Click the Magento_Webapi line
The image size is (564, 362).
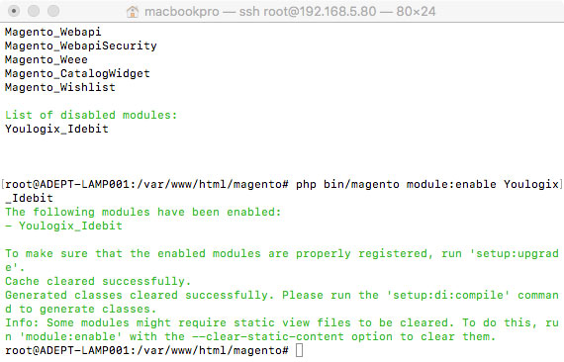[52, 32]
